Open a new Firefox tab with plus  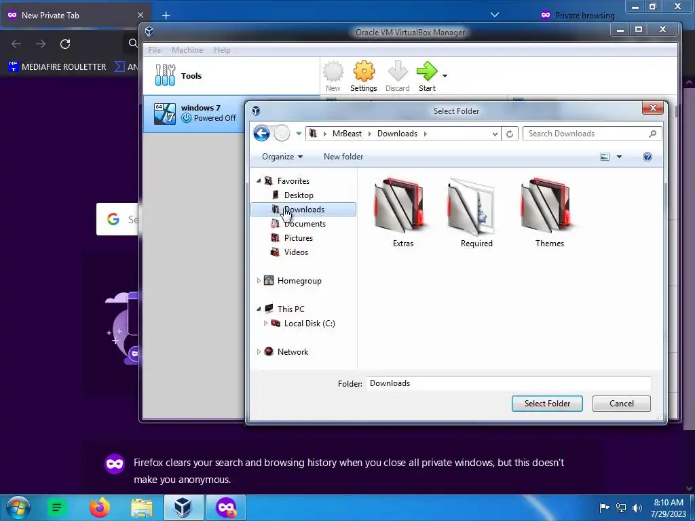click(166, 16)
